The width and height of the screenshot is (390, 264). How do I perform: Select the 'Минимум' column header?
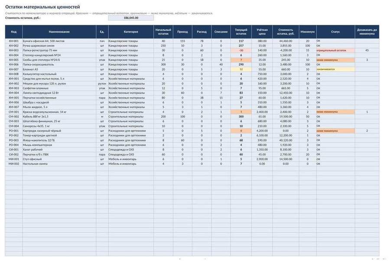tap(307, 32)
